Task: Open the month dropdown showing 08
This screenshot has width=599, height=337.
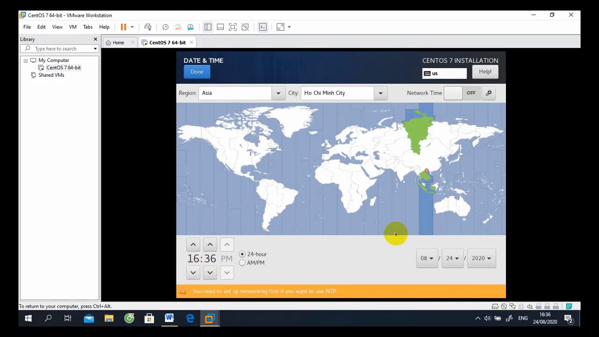Action: (427, 258)
